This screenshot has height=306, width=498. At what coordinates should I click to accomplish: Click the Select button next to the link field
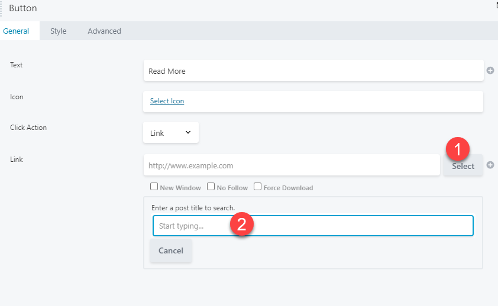[x=463, y=165]
